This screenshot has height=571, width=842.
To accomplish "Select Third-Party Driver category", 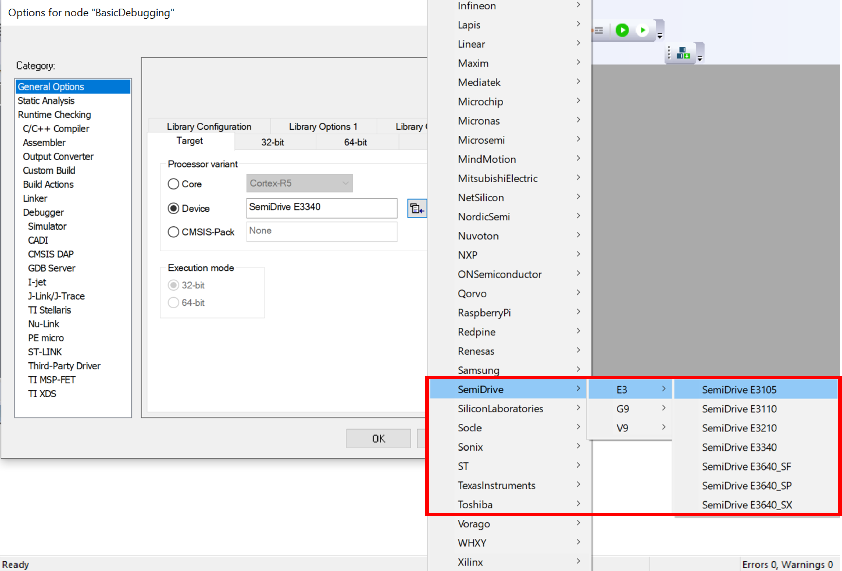I will [73, 366].
